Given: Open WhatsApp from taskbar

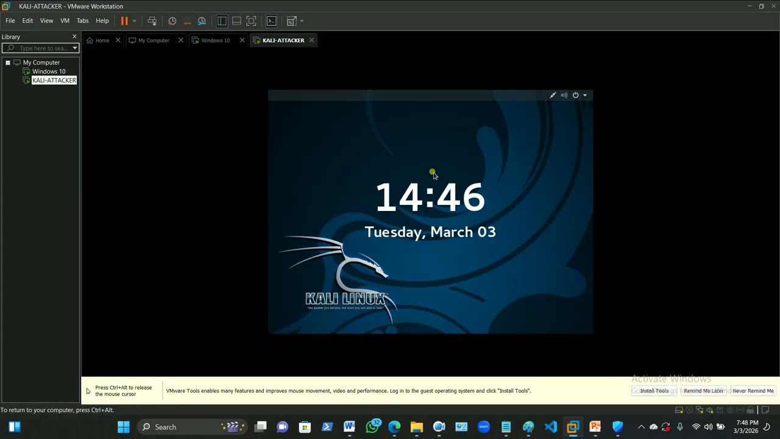Looking at the screenshot, I should point(372,427).
